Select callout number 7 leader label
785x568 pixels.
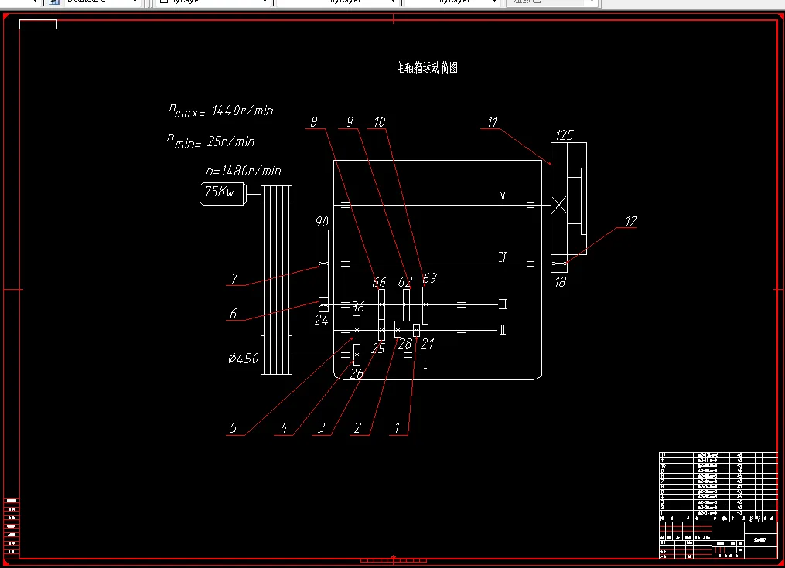pyautogui.click(x=234, y=279)
